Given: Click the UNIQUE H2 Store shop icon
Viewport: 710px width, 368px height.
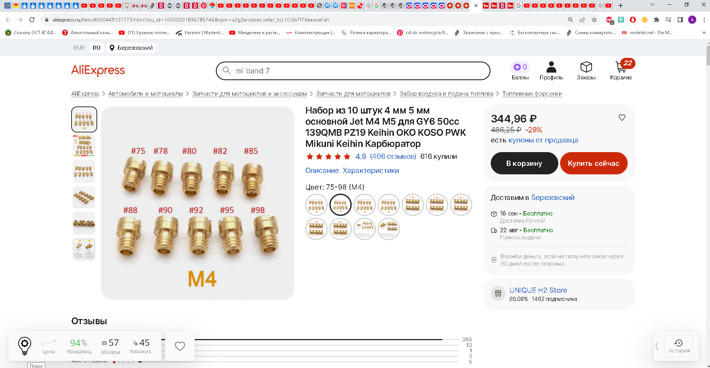Looking at the screenshot, I should 498,293.
